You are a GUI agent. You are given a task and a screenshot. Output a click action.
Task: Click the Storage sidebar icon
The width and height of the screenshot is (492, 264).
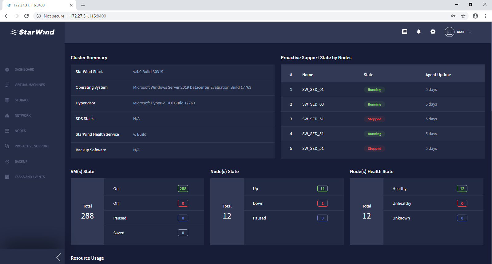tap(7, 100)
